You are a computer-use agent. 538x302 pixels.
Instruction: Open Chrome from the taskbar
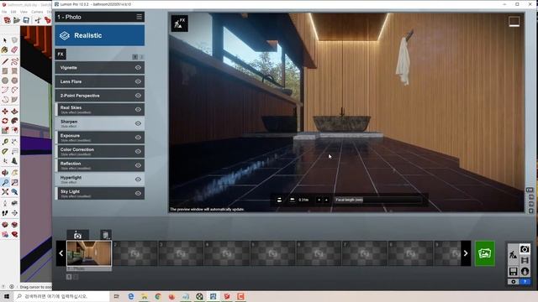coord(158,296)
